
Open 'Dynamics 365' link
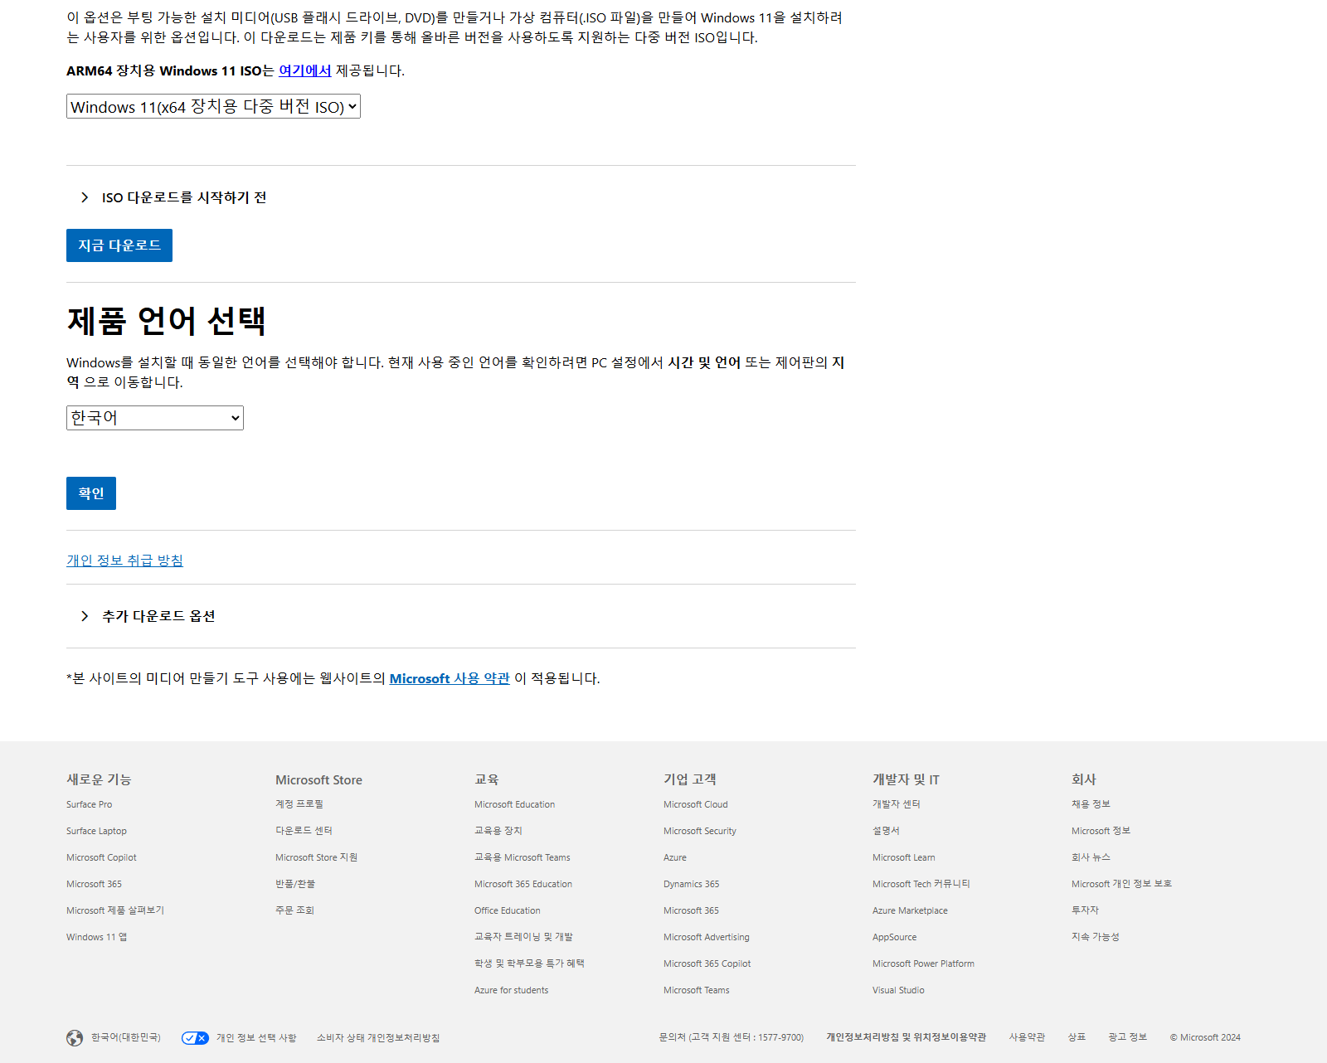tap(691, 884)
